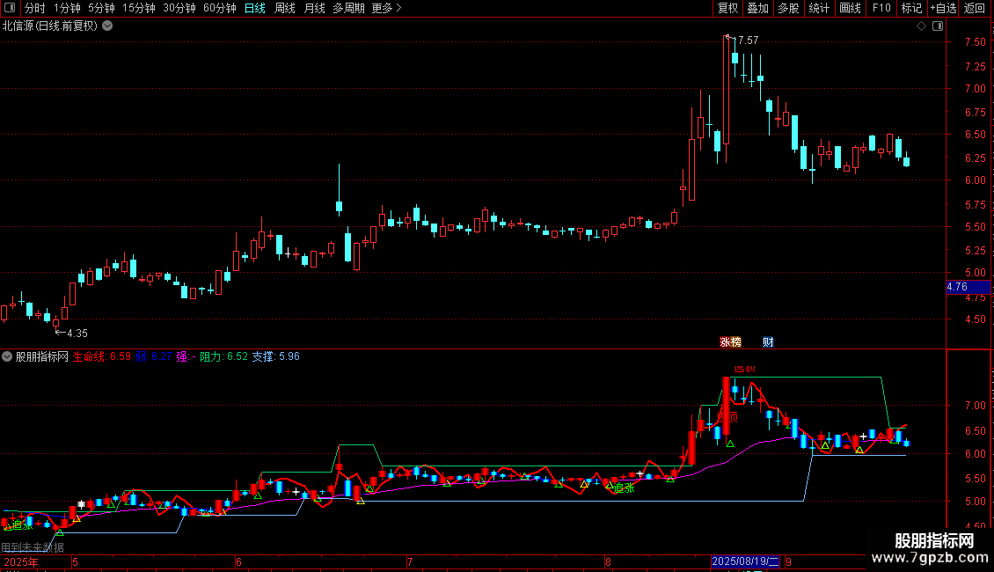Click the 生命线: 6.59 value
This screenshot has height=572, width=994.
pos(101,356)
